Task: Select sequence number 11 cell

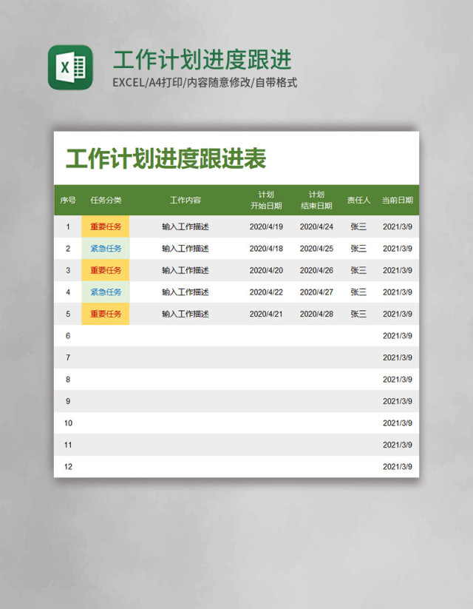Action: 68,444
